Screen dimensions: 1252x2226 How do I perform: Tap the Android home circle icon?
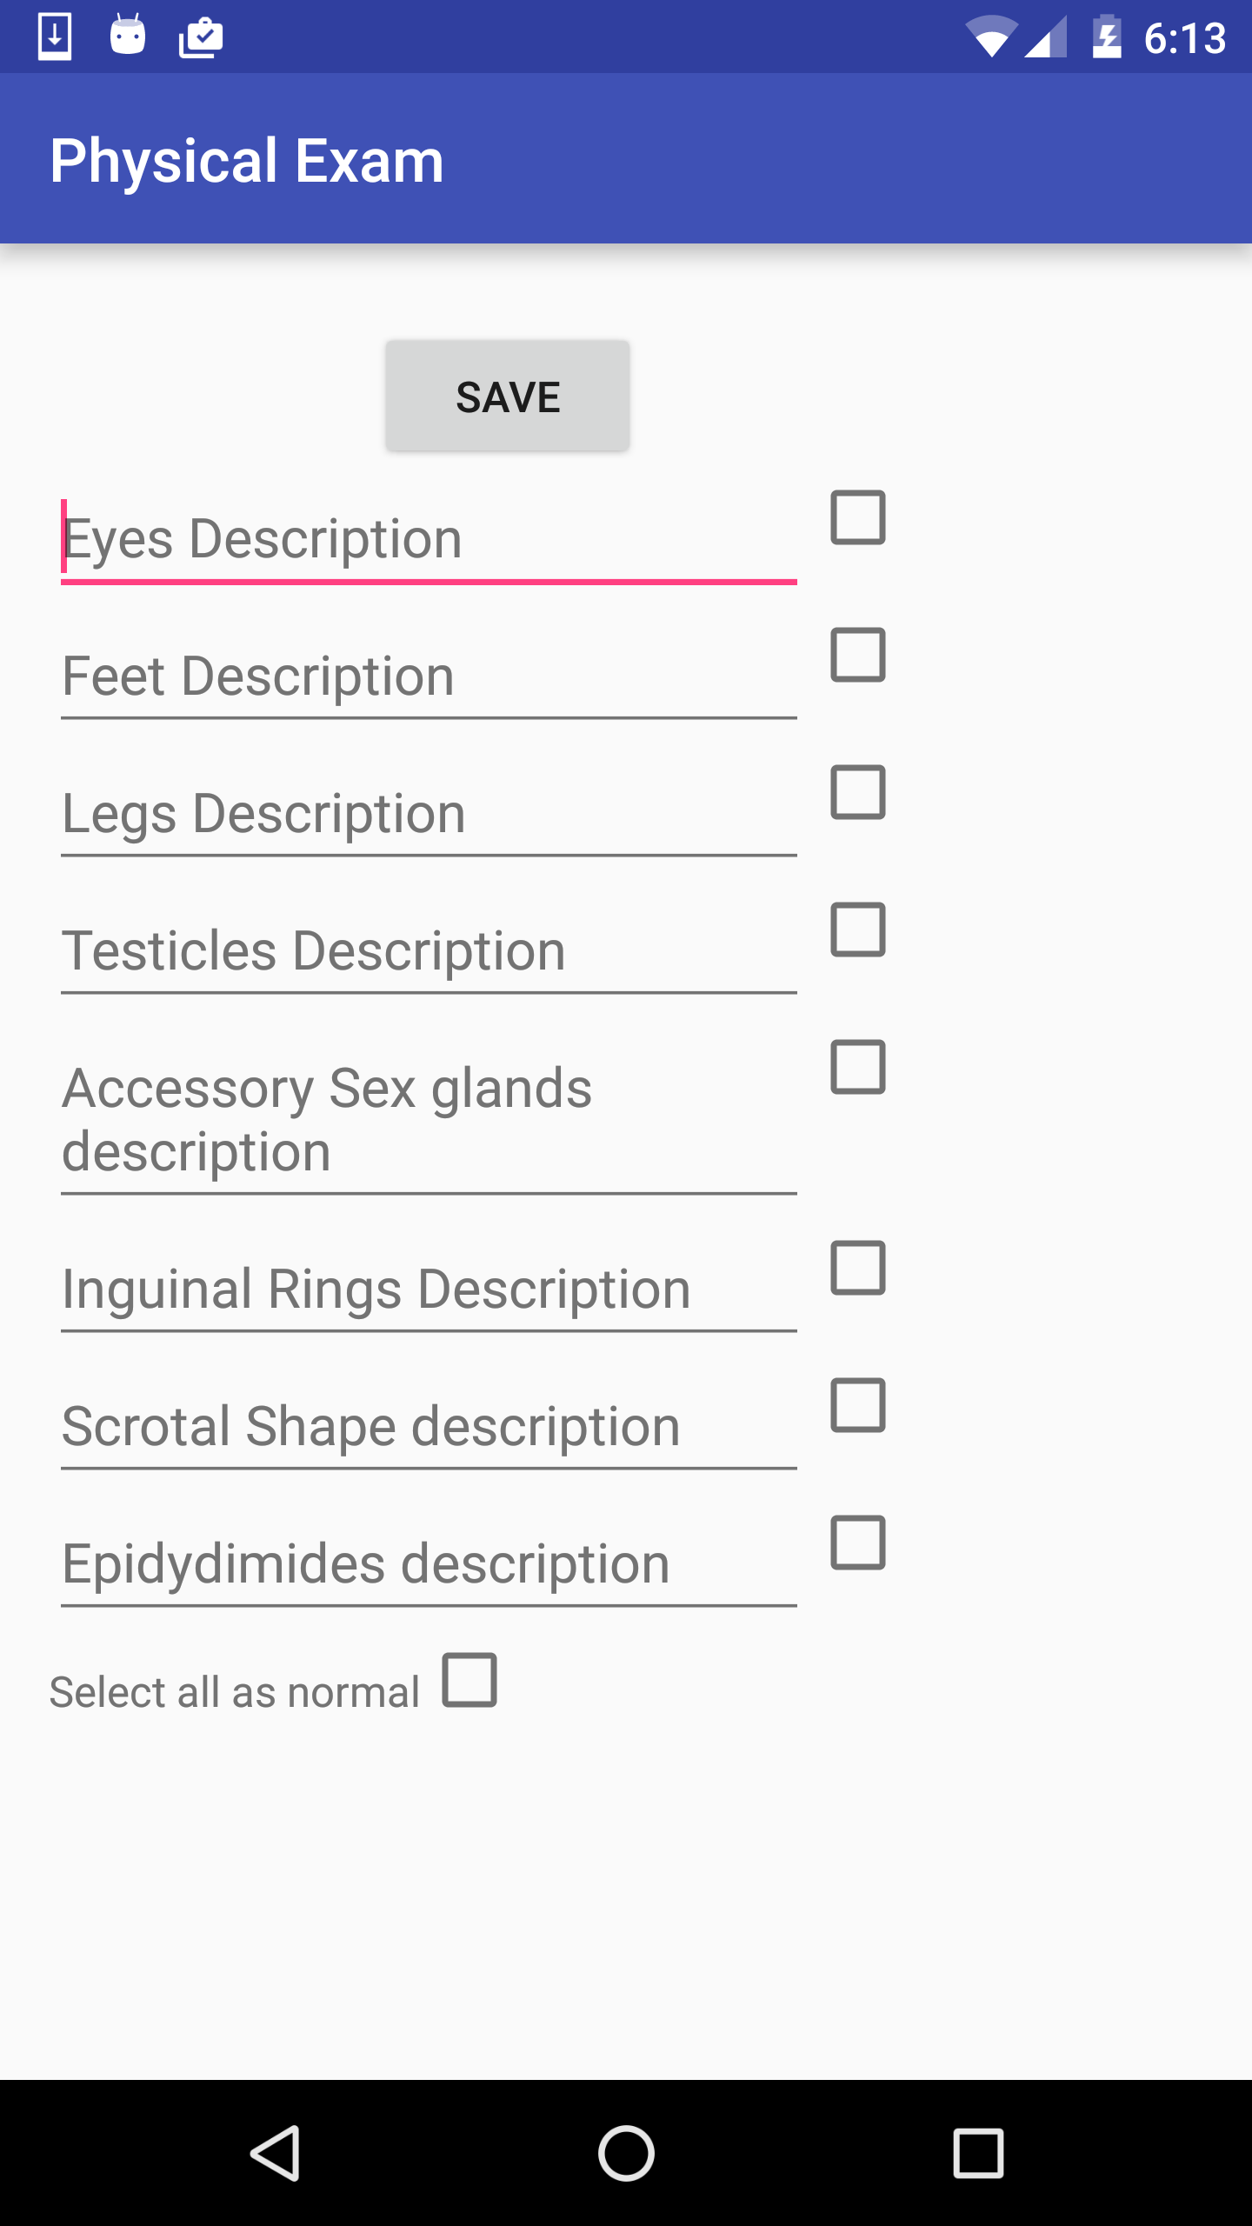click(626, 2153)
